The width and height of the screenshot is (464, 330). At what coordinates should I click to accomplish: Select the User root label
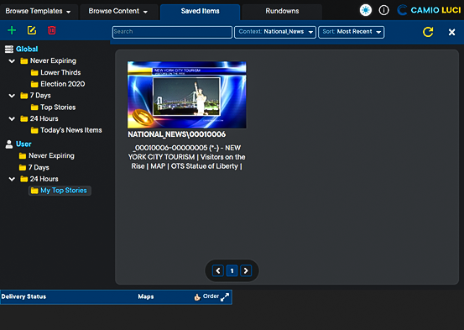click(23, 144)
